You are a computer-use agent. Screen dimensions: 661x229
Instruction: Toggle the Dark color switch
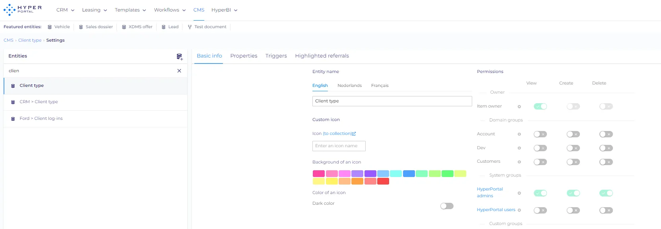[x=447, y=206]
